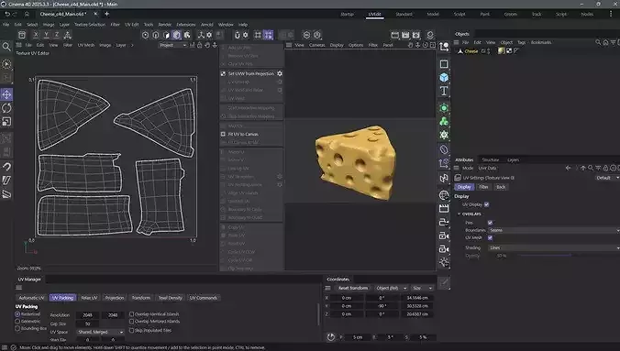The width and height of the screenshot is (620, 351).
Task: Select the Rasterized packing radio button
Action: (17, 314)
